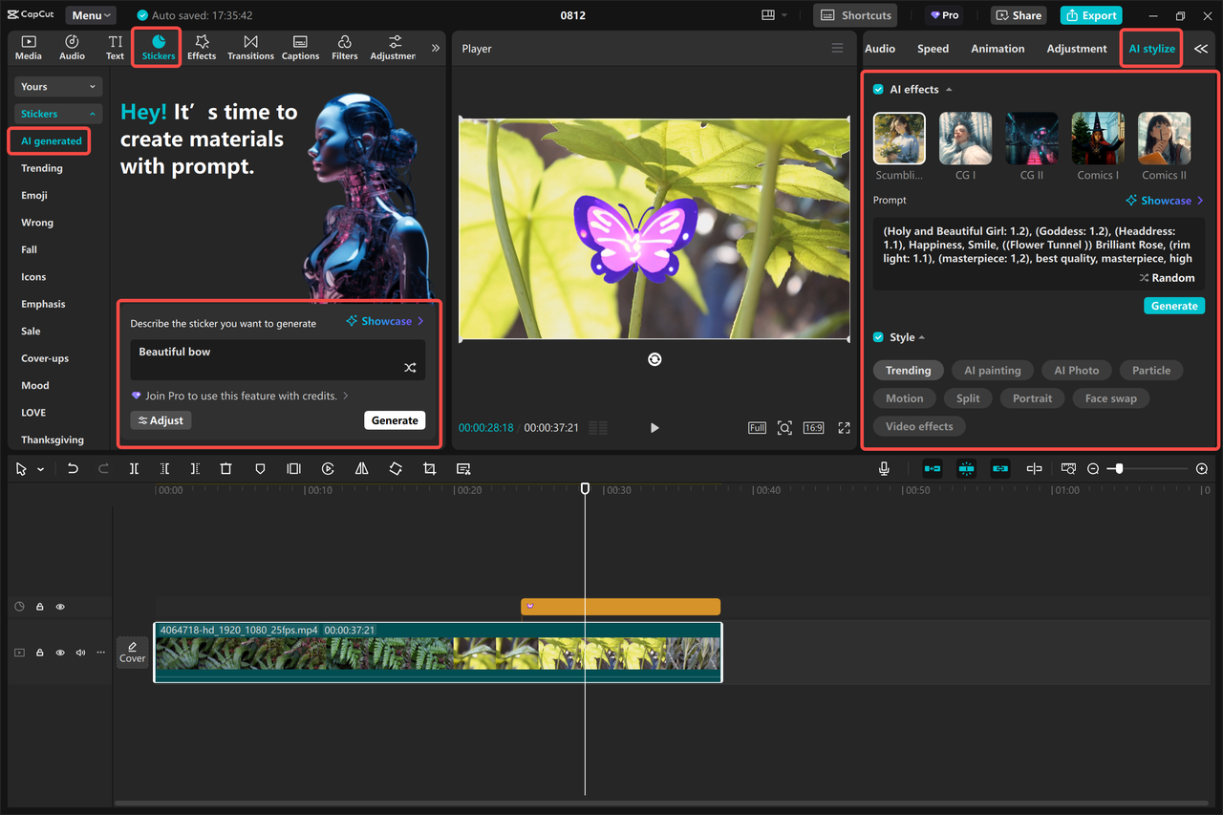
Task: Click the rotate icon in timeline toolbar
Action: (396, 469)
